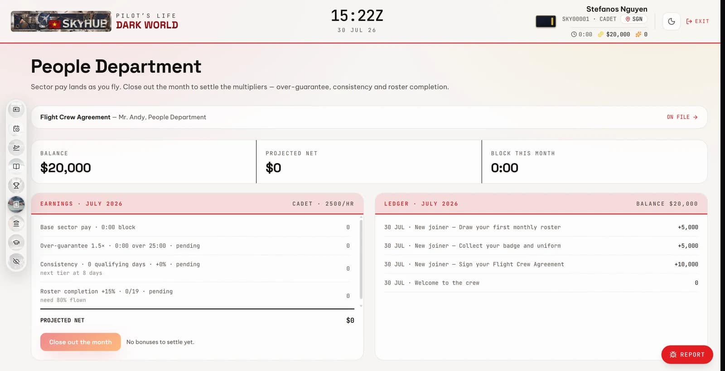Click the Flight Crew Agreement row title
The height and width of the screenshot is (371, 725).
pyautogui.click(x=75, y=117)
